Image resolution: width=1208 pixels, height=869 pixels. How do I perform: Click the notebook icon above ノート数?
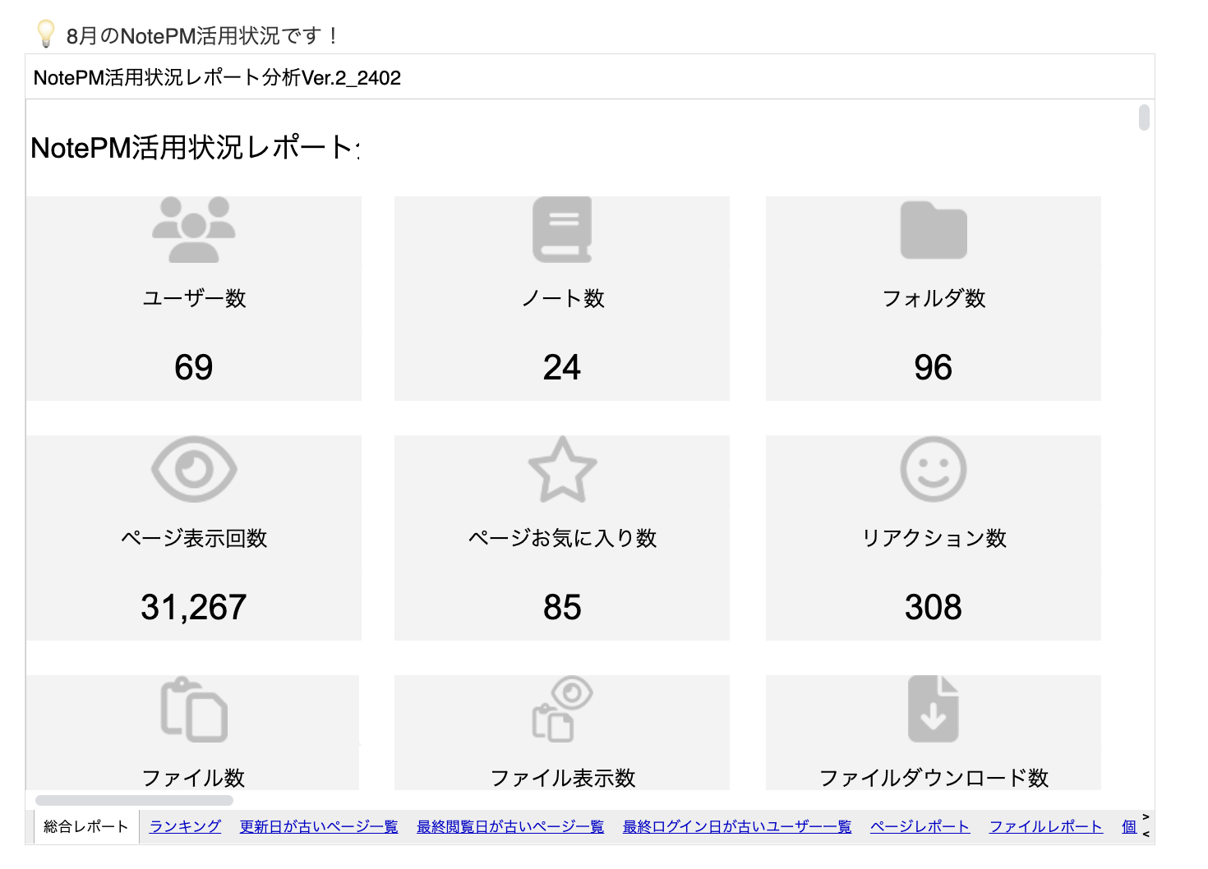562,229
